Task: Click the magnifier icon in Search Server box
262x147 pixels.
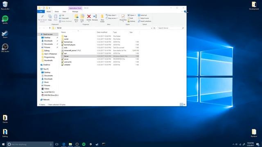Action: tap(183, 28)
